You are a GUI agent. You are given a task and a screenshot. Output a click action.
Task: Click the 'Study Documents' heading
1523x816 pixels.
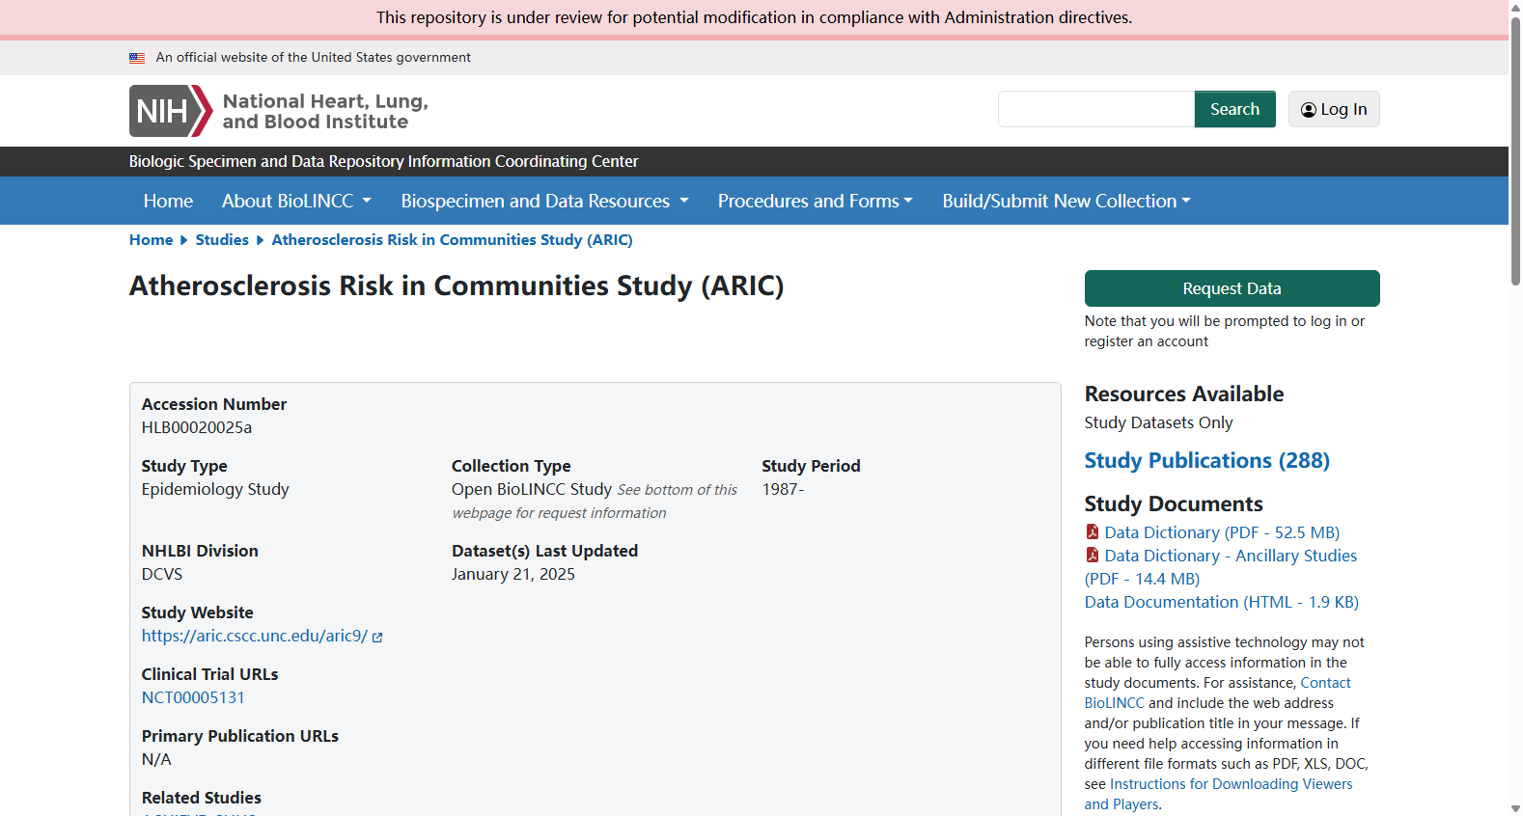[1174, 503]
